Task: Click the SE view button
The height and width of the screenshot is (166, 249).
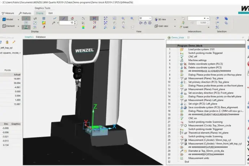Action: 160,19
